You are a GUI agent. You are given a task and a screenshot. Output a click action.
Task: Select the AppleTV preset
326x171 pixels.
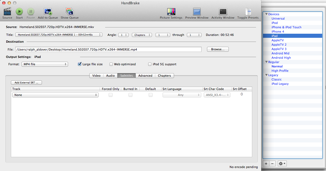(x=278, y=40)
